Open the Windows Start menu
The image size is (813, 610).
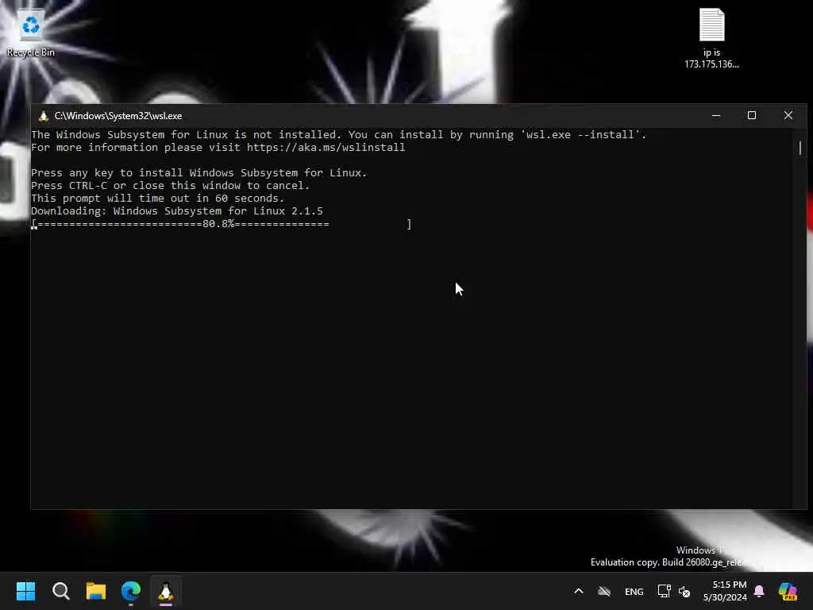pyautogui.click(x=26, y=591)
